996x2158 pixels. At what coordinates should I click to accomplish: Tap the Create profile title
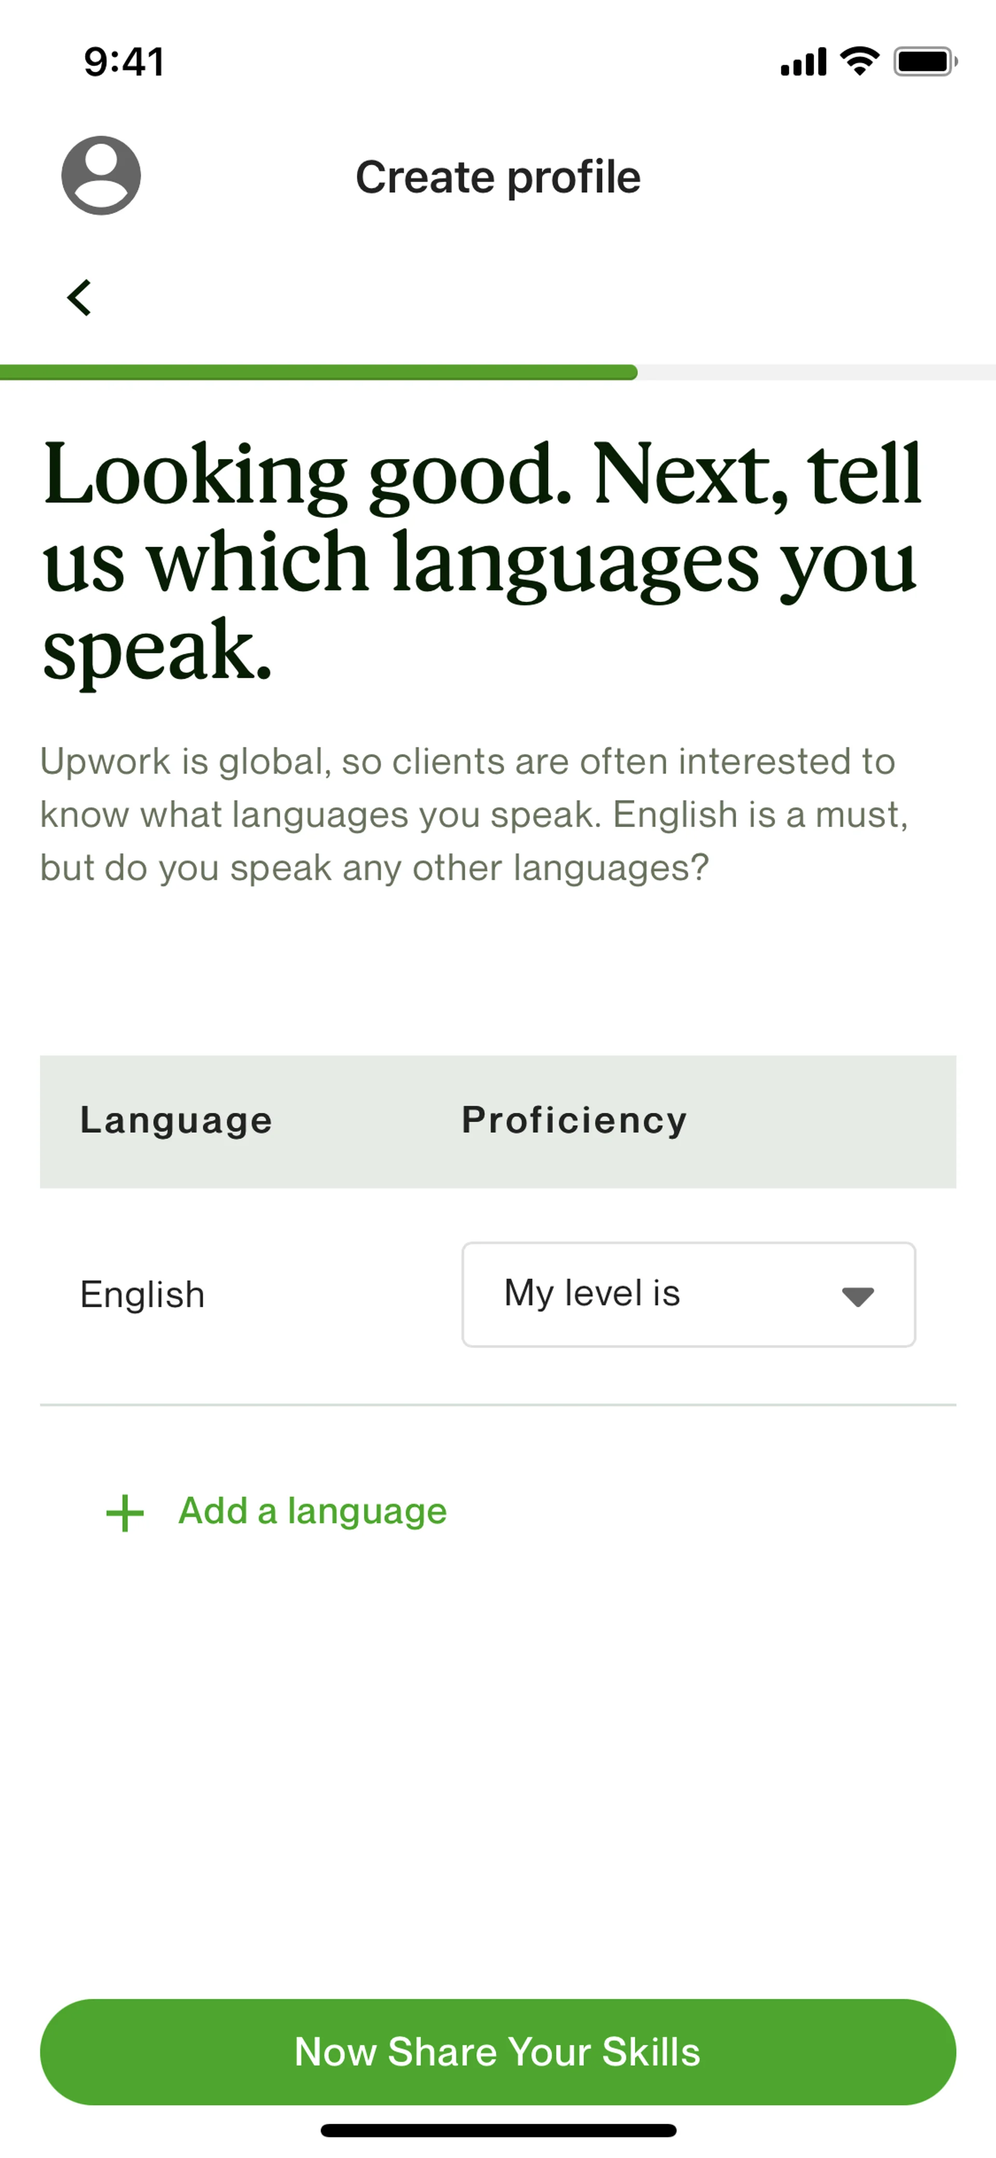pyautogui.click(x=498, y=178)
